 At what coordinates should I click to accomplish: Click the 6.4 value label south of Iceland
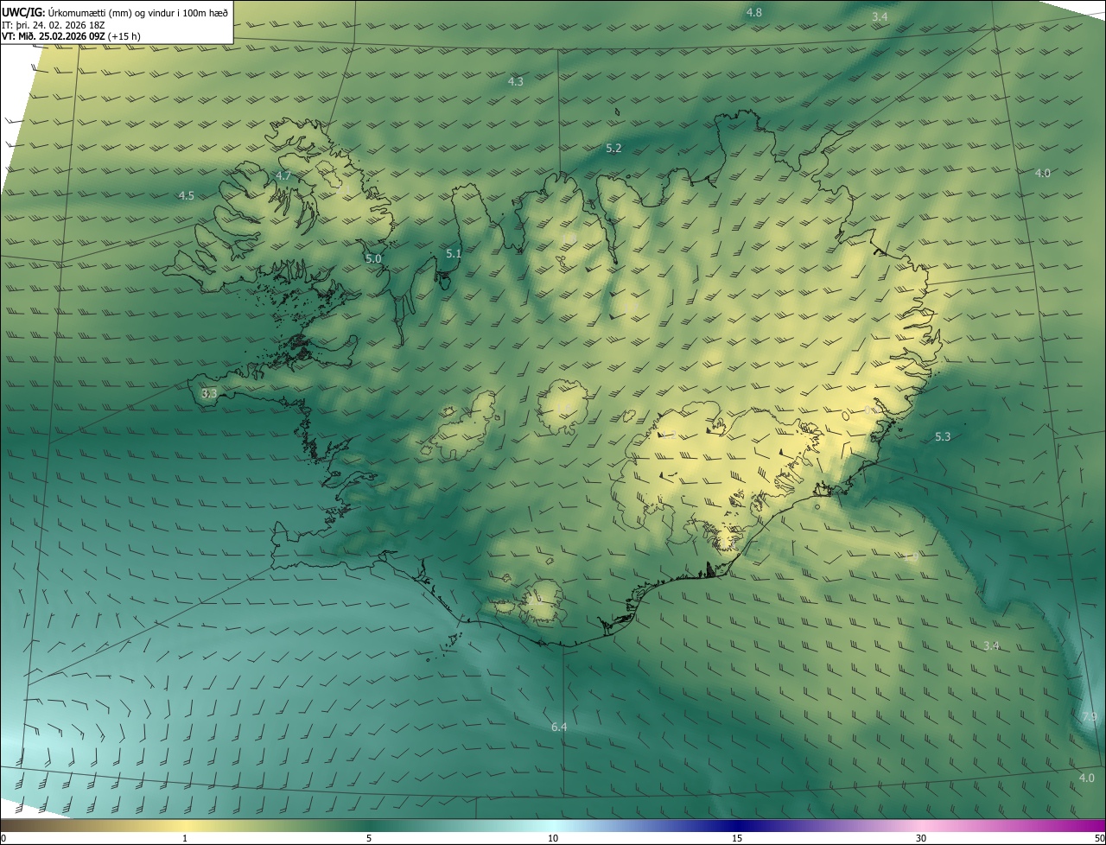(559, 727)
